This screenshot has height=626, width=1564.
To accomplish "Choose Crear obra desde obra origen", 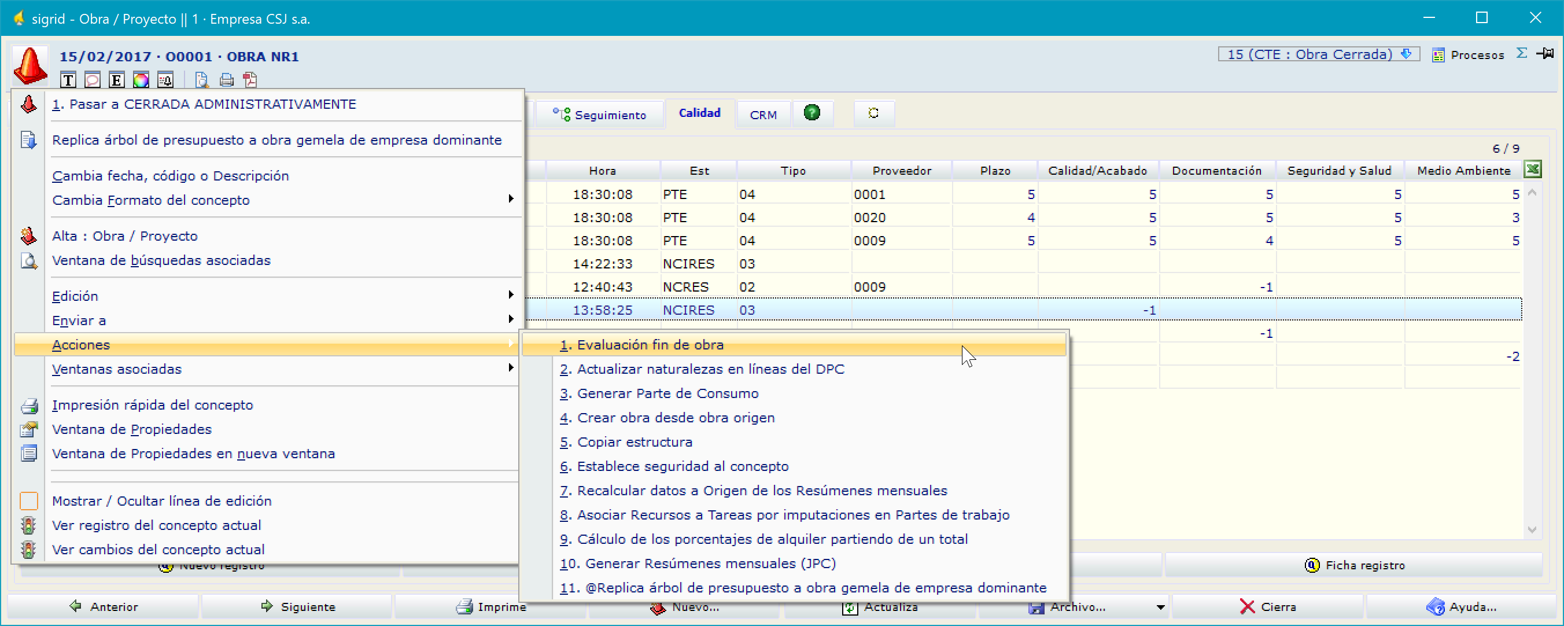I will pyautogui.click(x=794, y=418).
